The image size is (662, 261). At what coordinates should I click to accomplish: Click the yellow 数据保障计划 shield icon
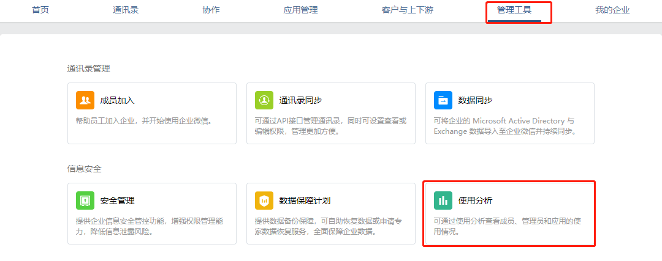click(264, 200)
